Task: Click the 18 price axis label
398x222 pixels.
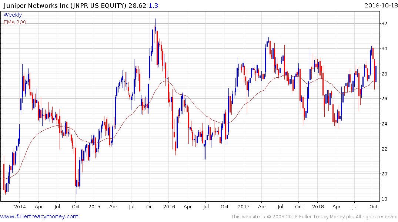Action: [x=384, y=199]
